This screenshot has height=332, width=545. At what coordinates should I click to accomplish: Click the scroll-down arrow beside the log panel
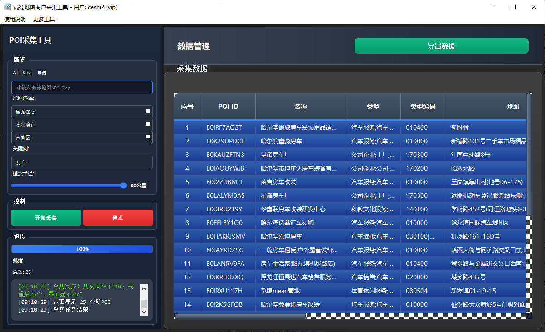(144, 312)
